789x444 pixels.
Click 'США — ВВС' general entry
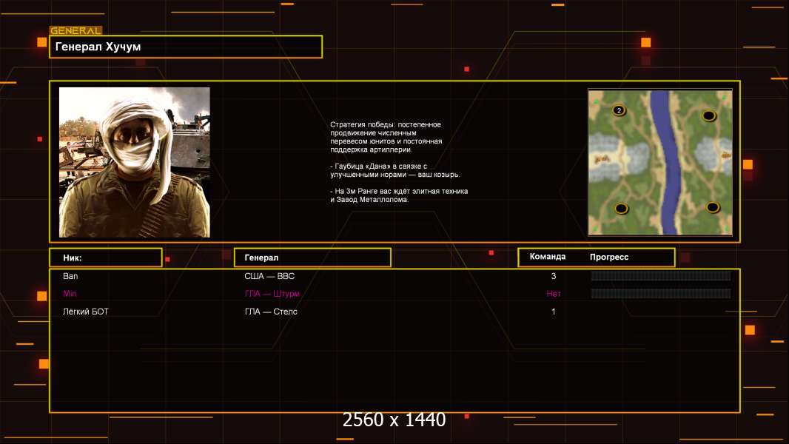coord(269,276)
